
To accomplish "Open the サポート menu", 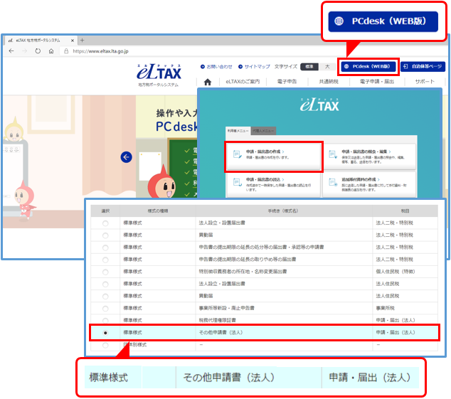I will tap(425, 82).
